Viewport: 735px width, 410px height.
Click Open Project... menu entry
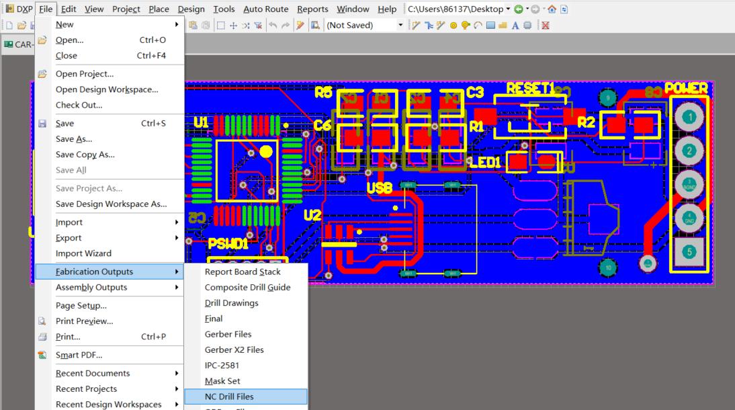click(110, 74)
